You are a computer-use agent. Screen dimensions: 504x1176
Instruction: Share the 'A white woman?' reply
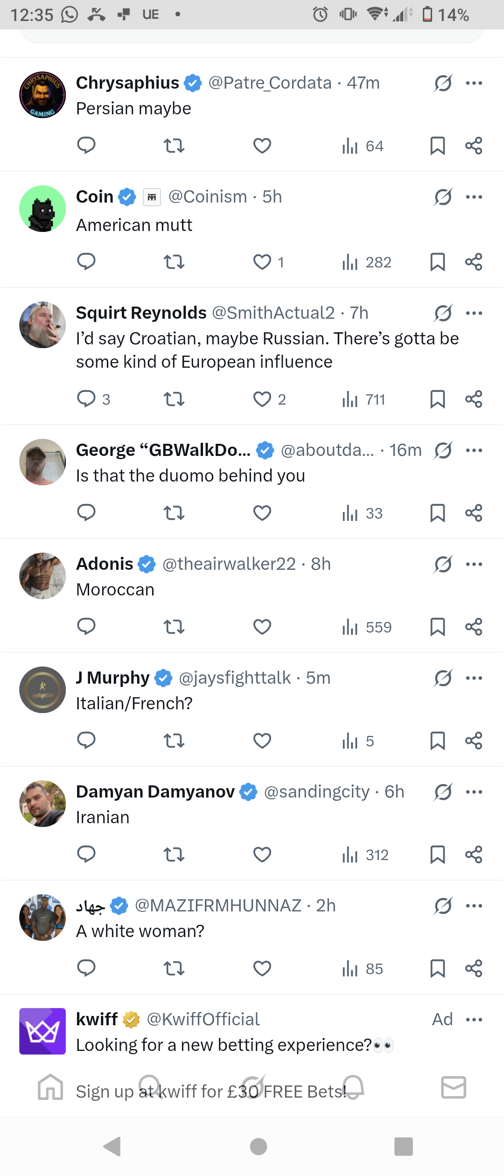coord(474,968)
